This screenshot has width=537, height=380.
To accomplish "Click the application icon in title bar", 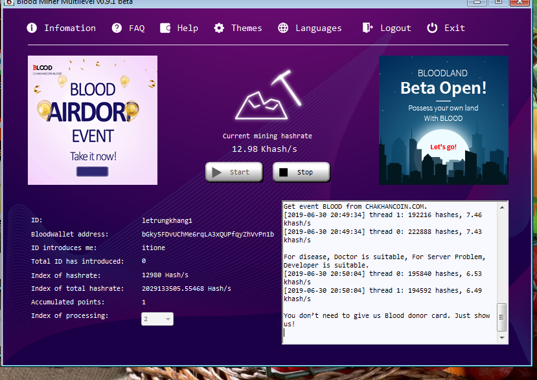I will pyautogui.click(x=8, y=2).
